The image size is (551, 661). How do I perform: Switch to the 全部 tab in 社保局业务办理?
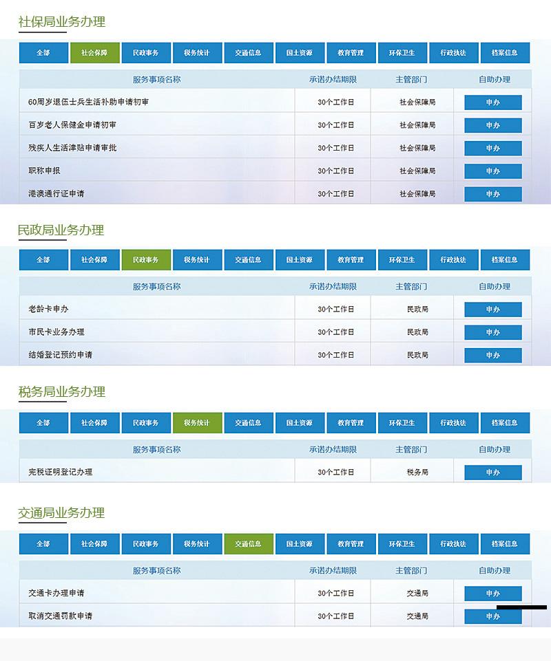pos(43,53)
